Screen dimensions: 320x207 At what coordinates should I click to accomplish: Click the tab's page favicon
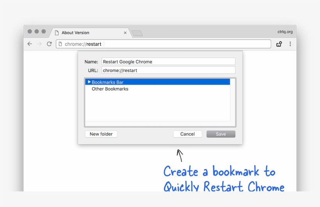57,33
